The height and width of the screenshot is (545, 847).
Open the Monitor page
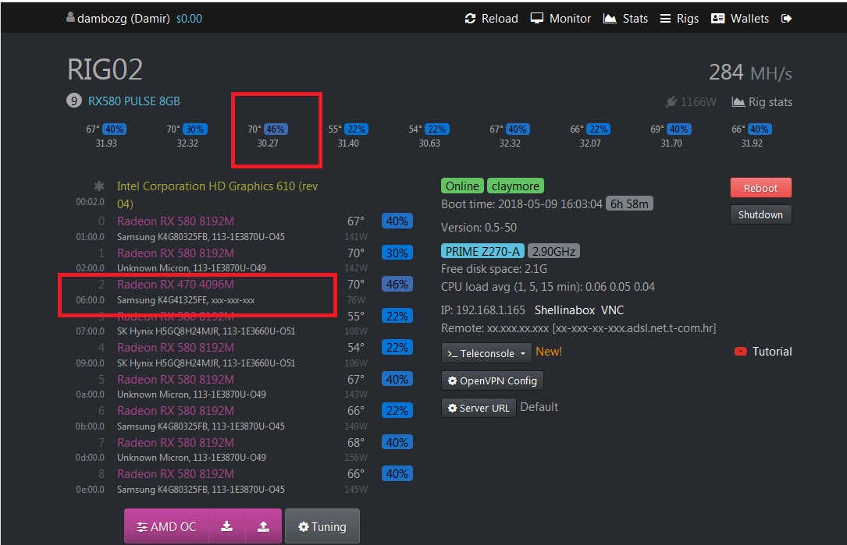[561, 19]
